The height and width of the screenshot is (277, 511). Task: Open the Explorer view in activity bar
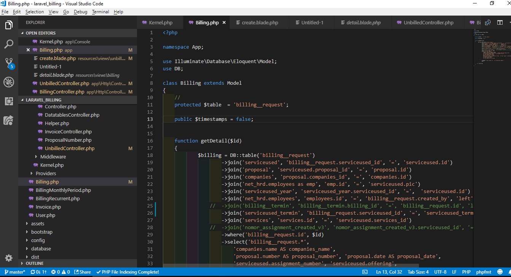[9, 25]
